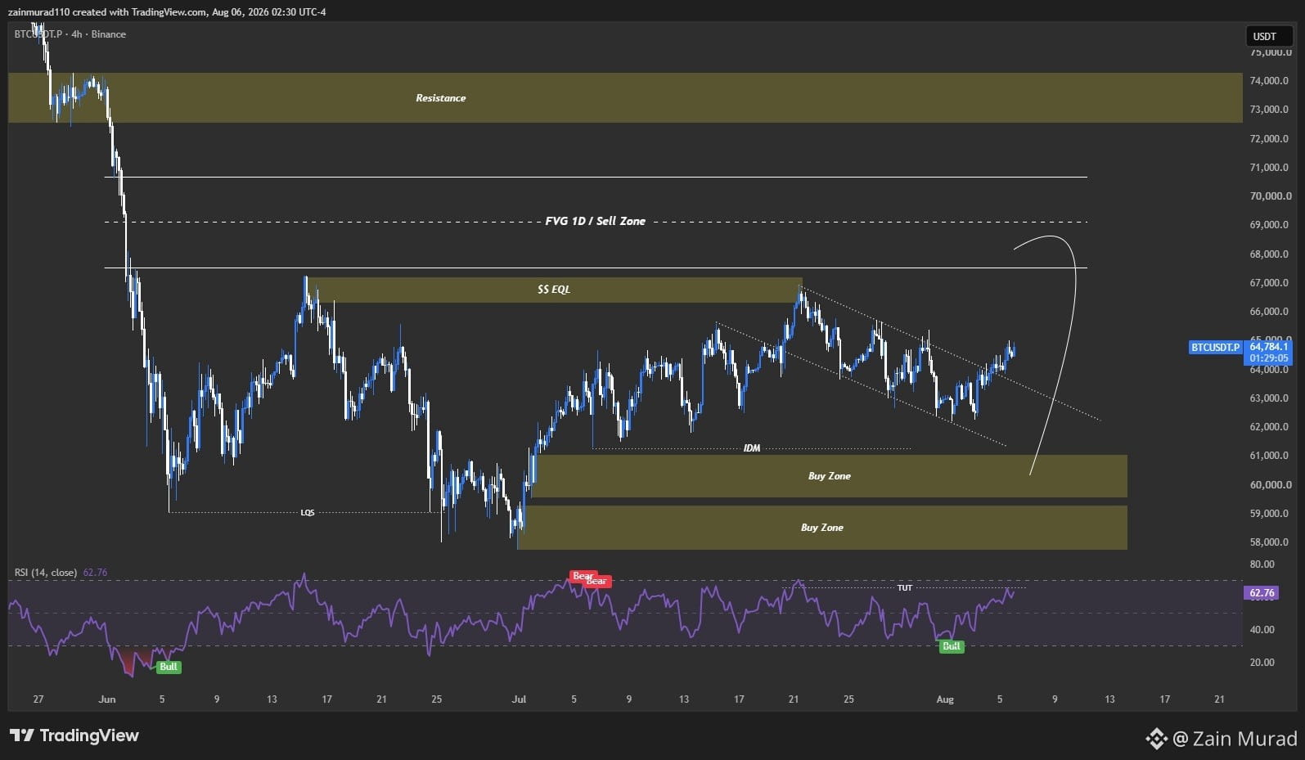
Task: Click the red Bear tag on RSI panel
Action: (583, 576)
